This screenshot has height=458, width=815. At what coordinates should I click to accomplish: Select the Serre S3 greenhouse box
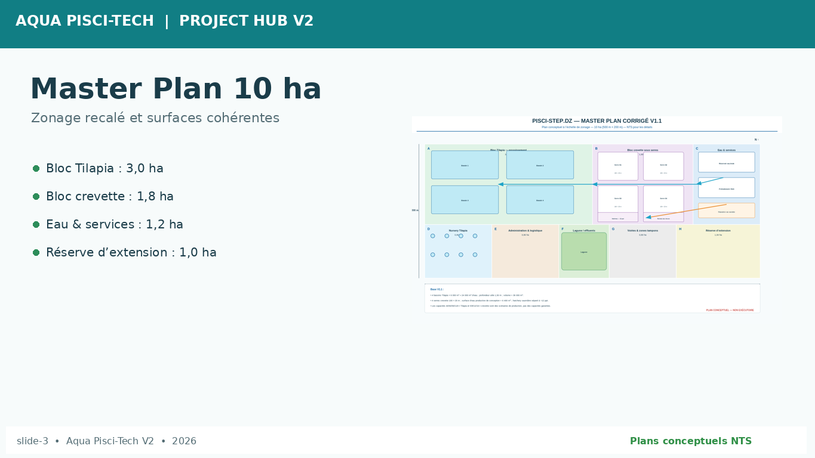point(618,200)
